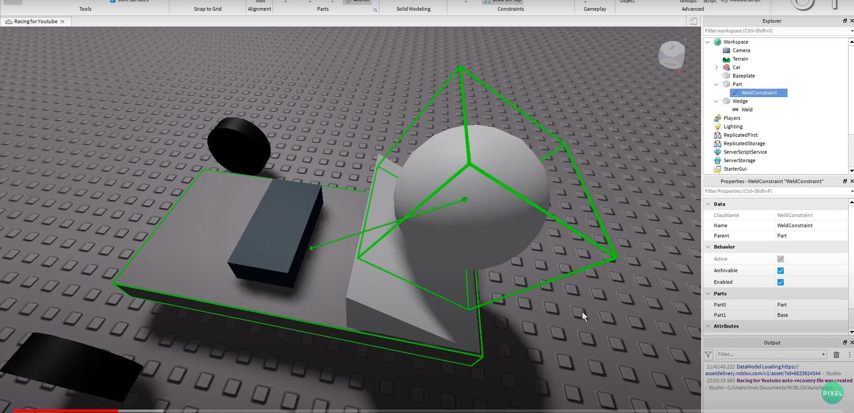Click the Terrain icon in Explorer
This screenshot has height=413, width=854.
point(726,59)
